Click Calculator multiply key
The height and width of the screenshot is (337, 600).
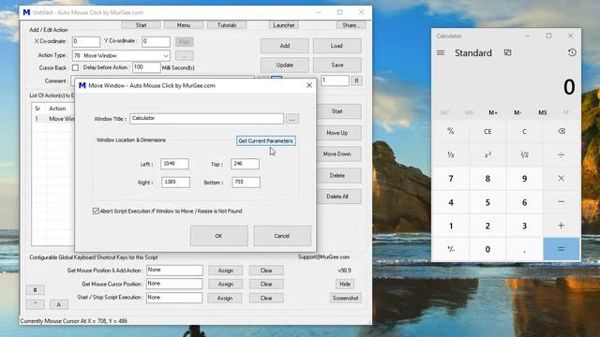pos(562,179)
